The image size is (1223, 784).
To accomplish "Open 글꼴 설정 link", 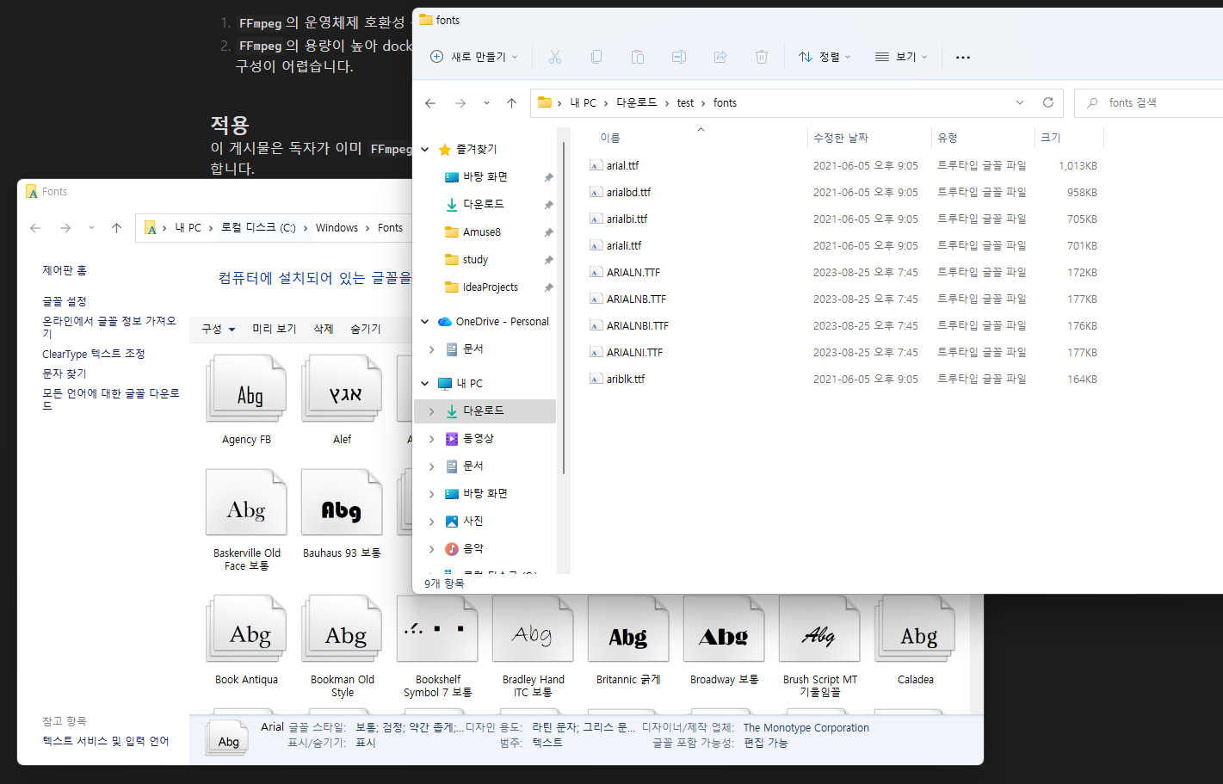I will (x=65, y=301).
